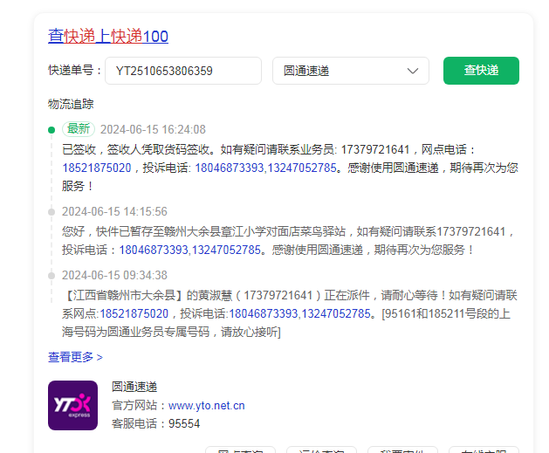This screenshot has height=453, width=549.
Task: Click outlet number 18521875020 in the 09:34:38 entry
Action: pyautogui.click(x=134, y=313)
